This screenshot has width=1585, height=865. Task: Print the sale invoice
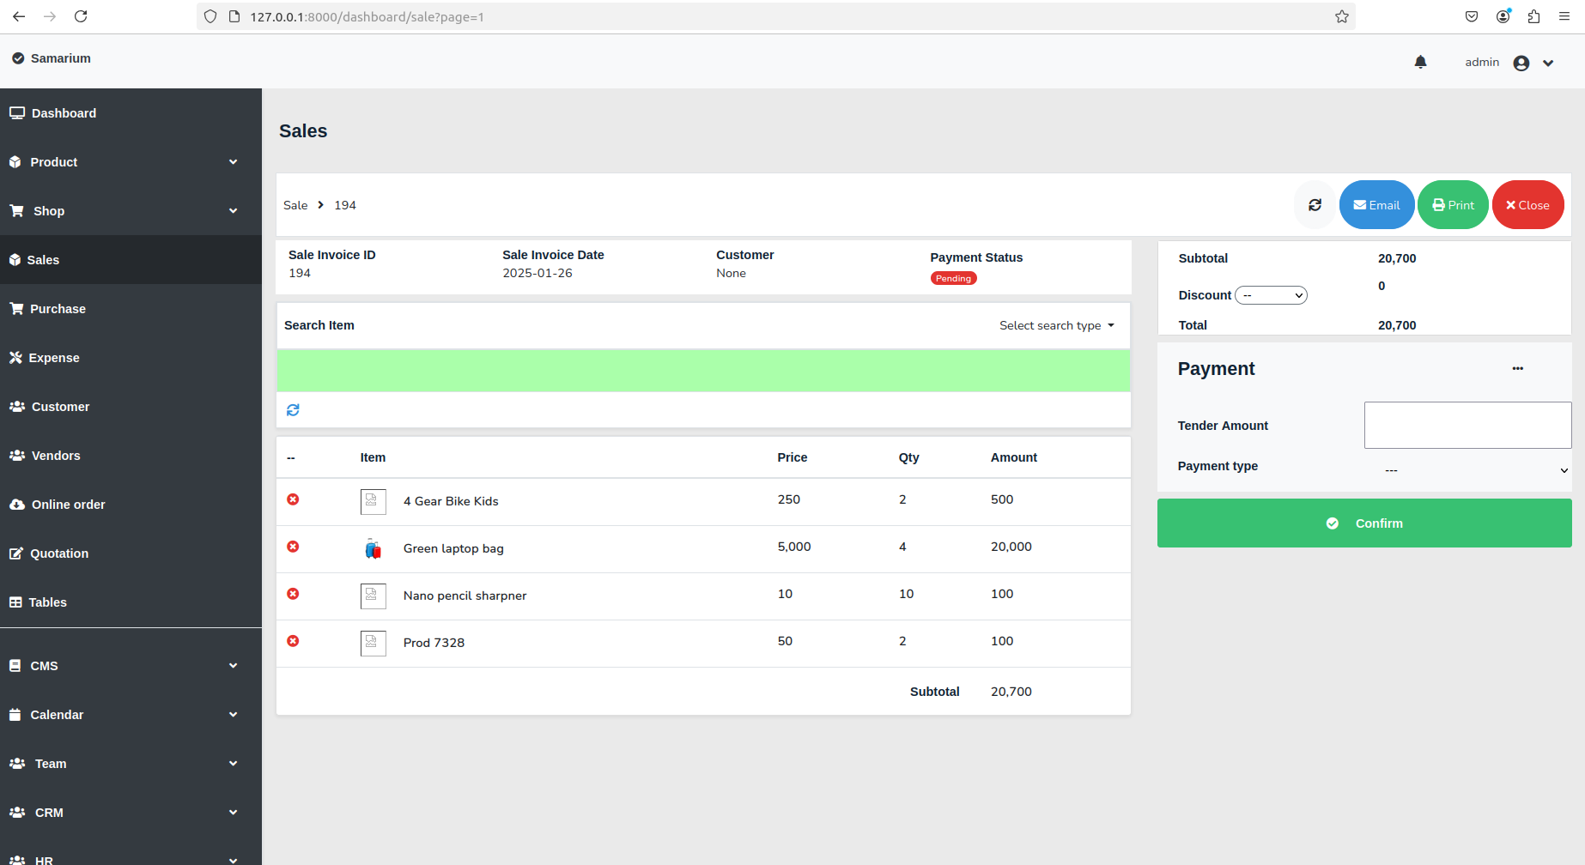coord(1453,205)
